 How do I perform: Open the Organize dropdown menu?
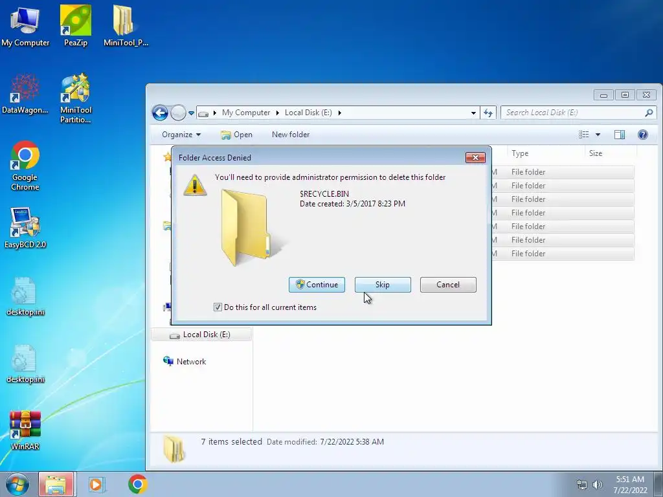(181, 135)
